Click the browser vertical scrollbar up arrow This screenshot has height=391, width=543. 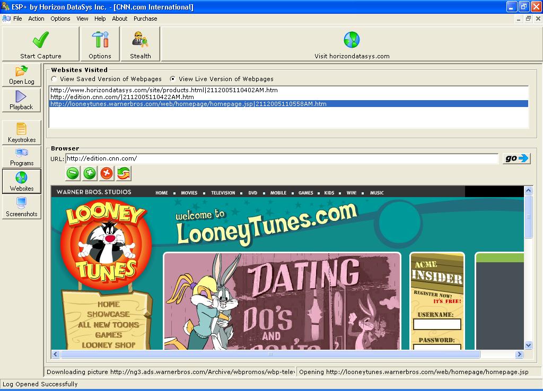coord(528,190)
